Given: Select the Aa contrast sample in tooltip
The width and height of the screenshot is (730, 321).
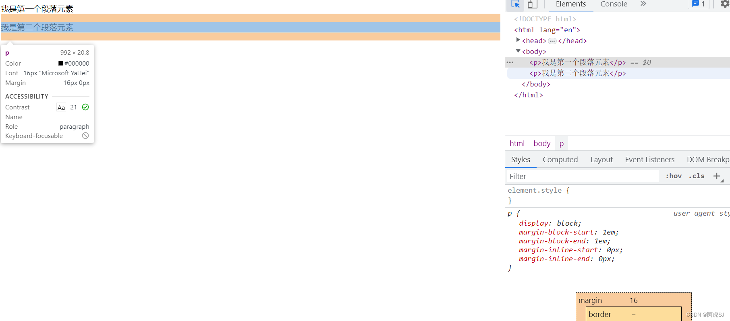Looking at the screenshot, I should point(61,107).
